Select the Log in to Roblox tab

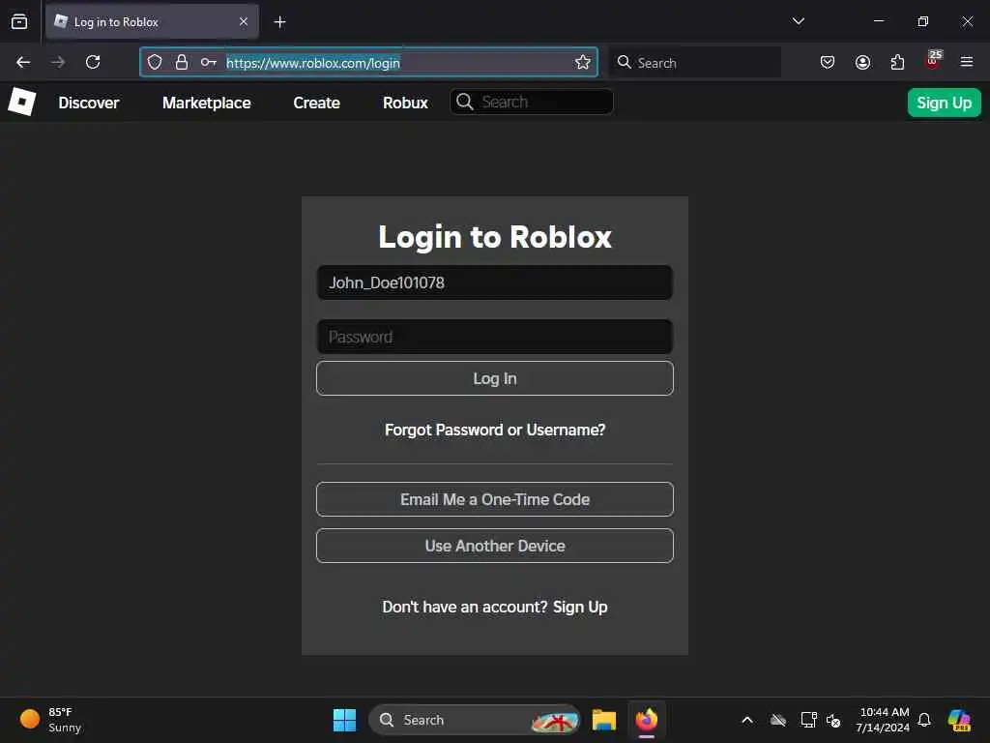pyautogui.click(x=152, y=22)
